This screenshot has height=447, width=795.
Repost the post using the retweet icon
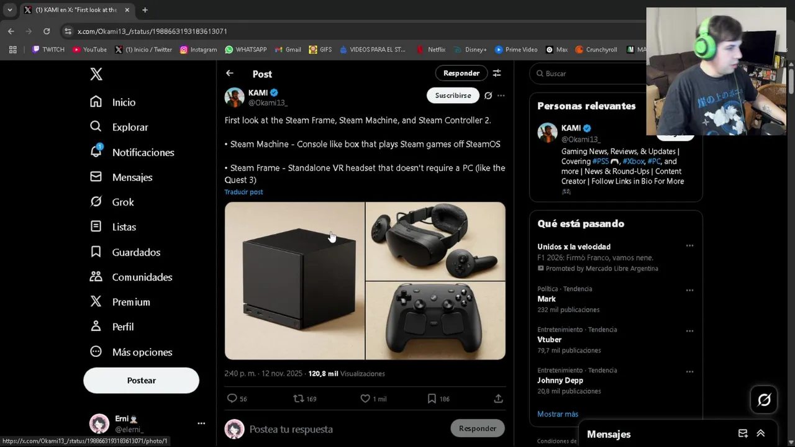click(299, 399)
